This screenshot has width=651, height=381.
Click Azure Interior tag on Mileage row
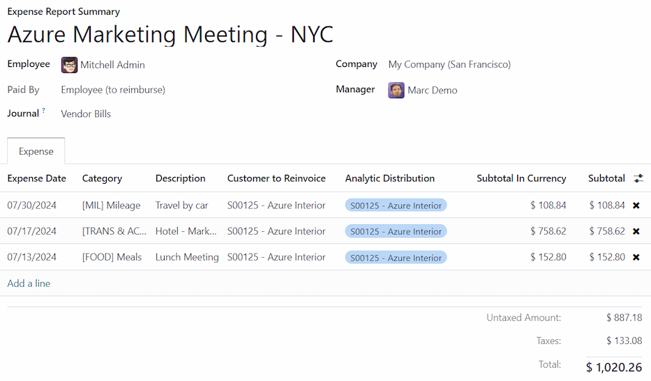[x=396, y=205]
